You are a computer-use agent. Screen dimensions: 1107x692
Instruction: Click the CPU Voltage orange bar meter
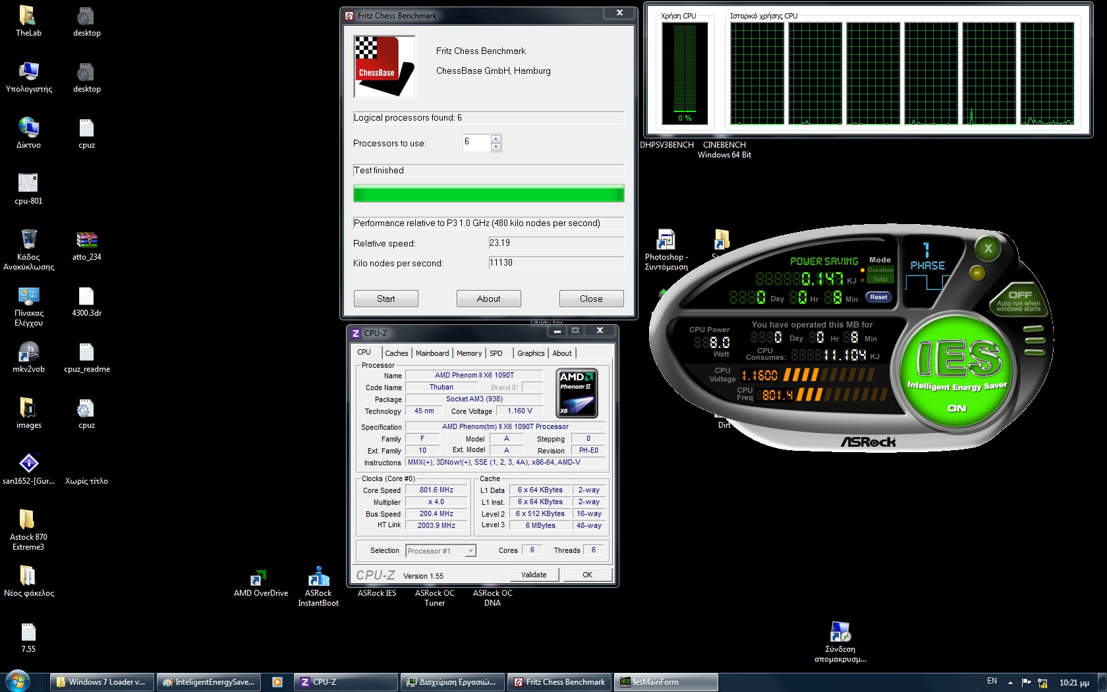click(828, 375)
